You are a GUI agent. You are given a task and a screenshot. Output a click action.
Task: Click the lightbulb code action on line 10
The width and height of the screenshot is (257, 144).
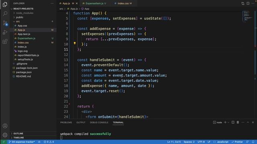pos(75,43)
